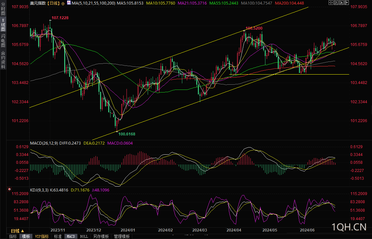
Task: Choose the 标准 template
Action: pyautogui.click(x=58, y=236)
